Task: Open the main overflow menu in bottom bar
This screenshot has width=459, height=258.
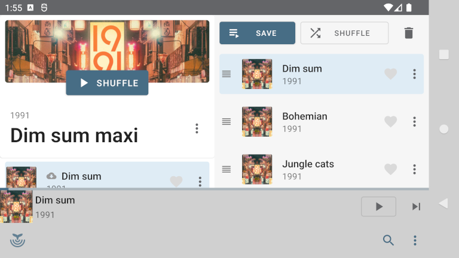Action: [x=415, y=240]
